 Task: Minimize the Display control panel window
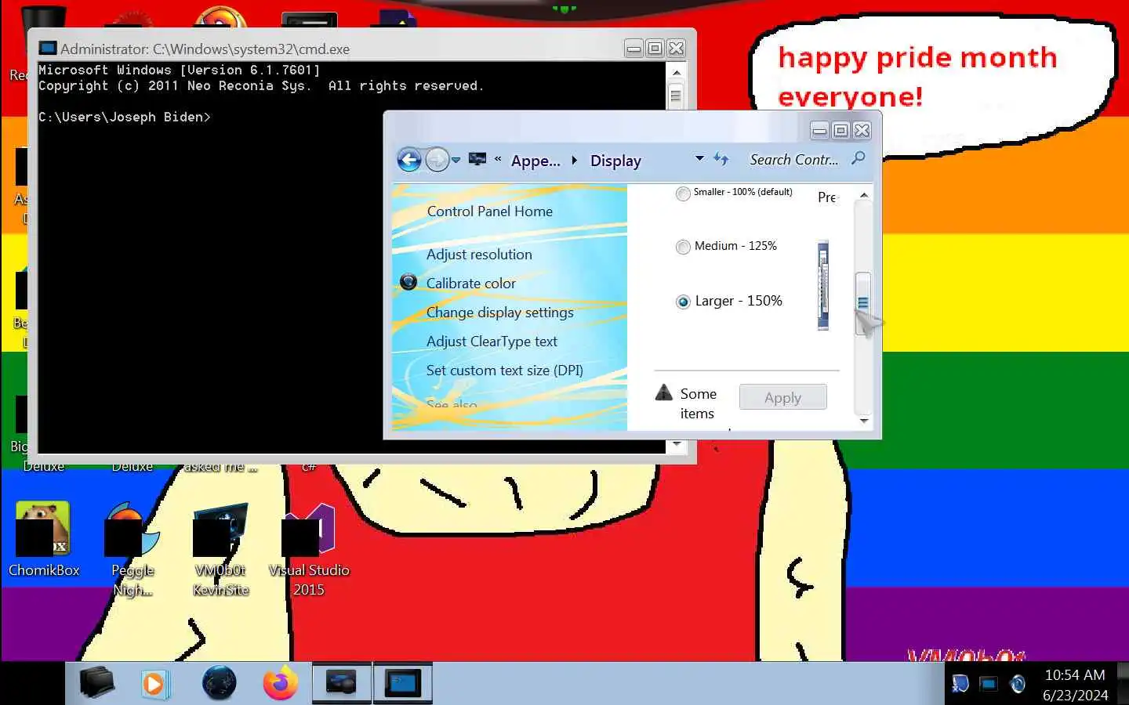pyautogui.click(x=819, y=131)
